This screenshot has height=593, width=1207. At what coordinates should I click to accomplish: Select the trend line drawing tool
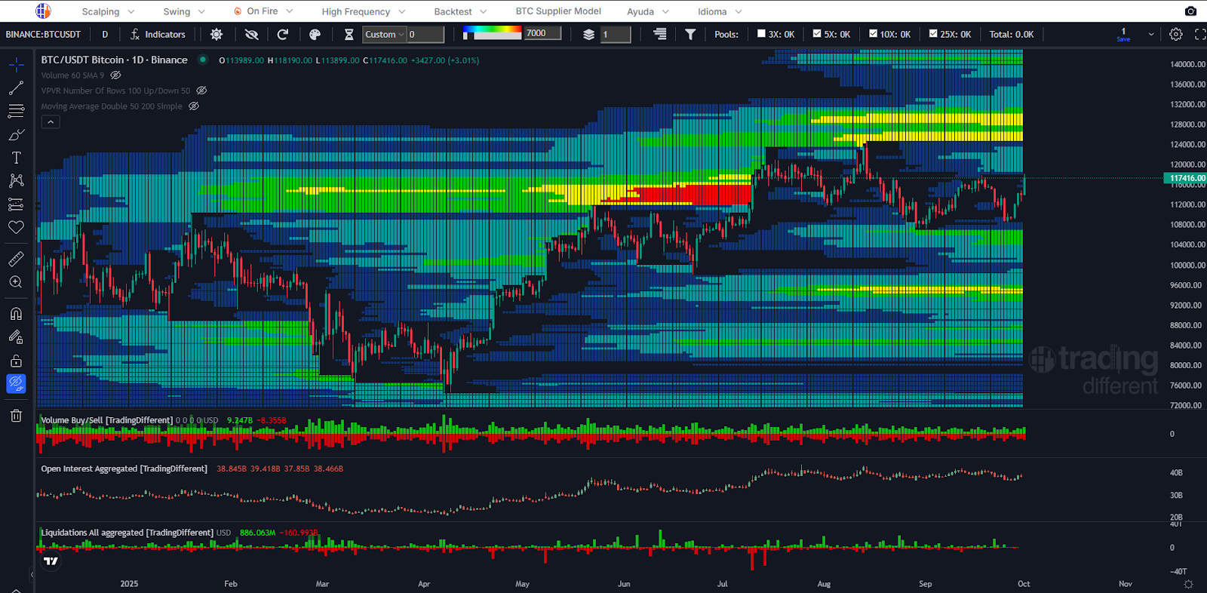tap(16, 88)
